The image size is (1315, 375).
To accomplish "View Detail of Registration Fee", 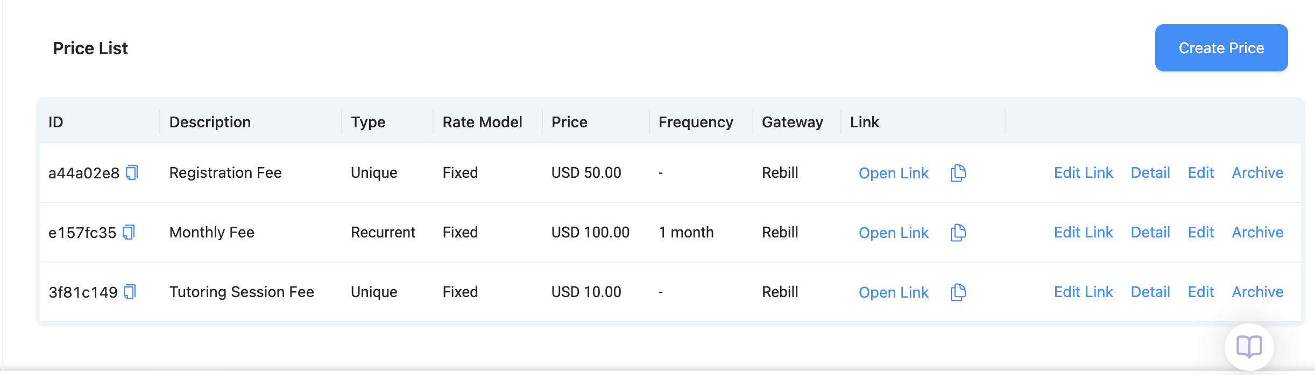I will pyautogui.click(x=1150, y=172).
